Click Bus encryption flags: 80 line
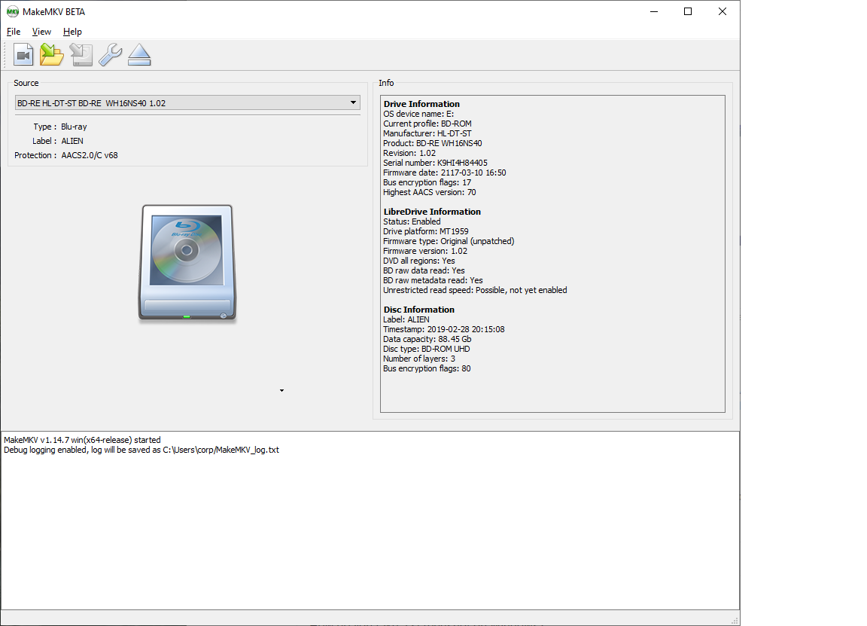 click(x=427, y=368)
